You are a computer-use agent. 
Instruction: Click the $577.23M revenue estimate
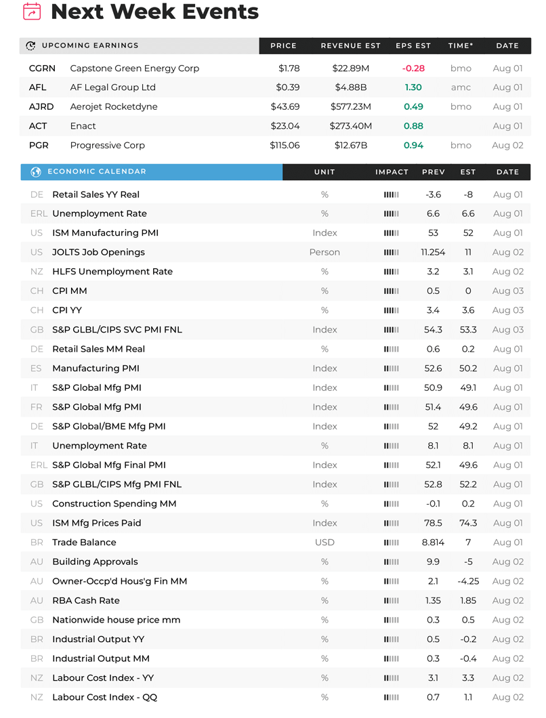tap(351, 107)
